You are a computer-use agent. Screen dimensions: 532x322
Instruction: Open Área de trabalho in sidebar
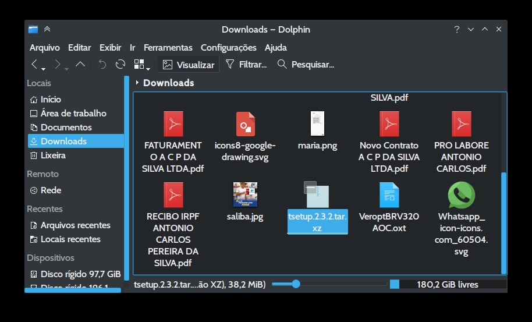tap(75, 114)
